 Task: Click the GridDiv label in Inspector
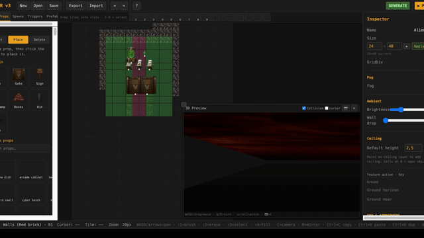click(x=375, y=62)
